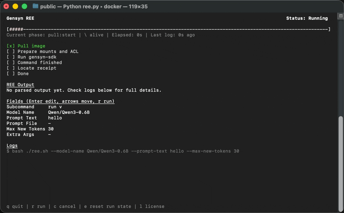The image size is (344, 213).
Task: Check the Locate receipt step box
Action: point(11,68)
